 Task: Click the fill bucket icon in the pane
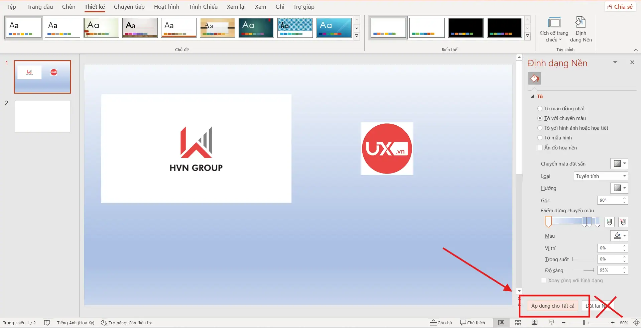(534, 78)
